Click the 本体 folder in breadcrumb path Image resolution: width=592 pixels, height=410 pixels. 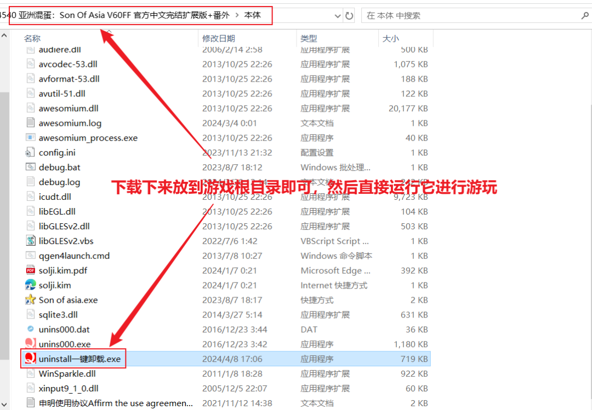pyautogui.click(x=253, y=15)
